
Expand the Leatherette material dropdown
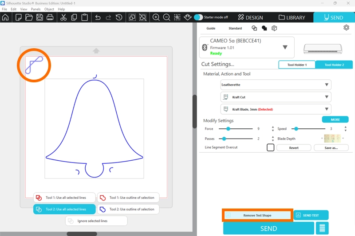(x=276, y=85)
